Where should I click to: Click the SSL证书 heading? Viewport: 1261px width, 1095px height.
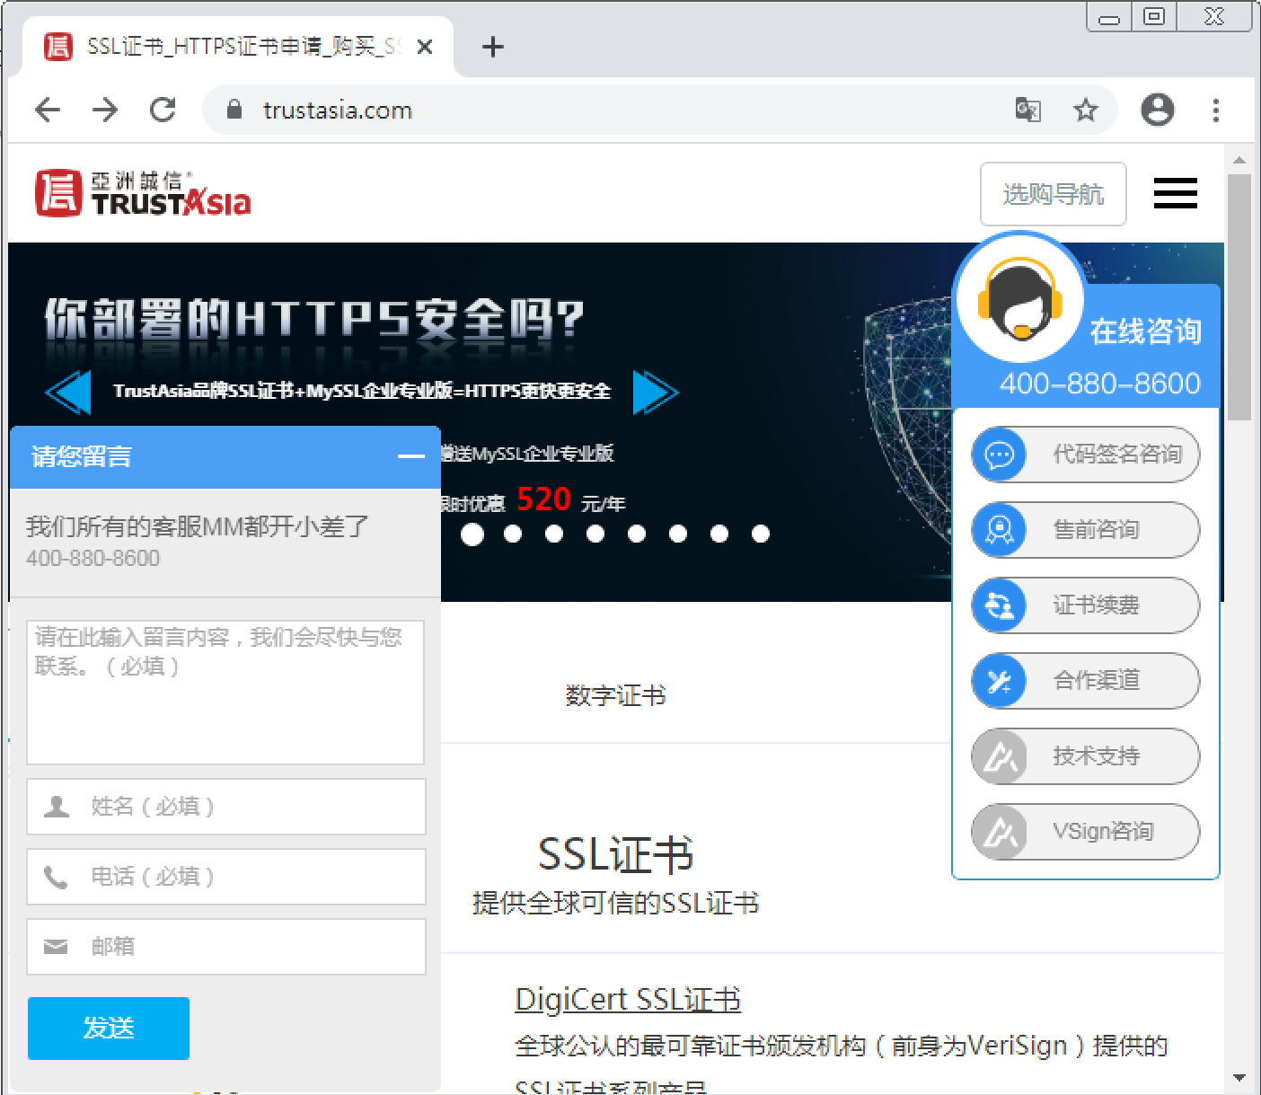[x=615, y=854]
